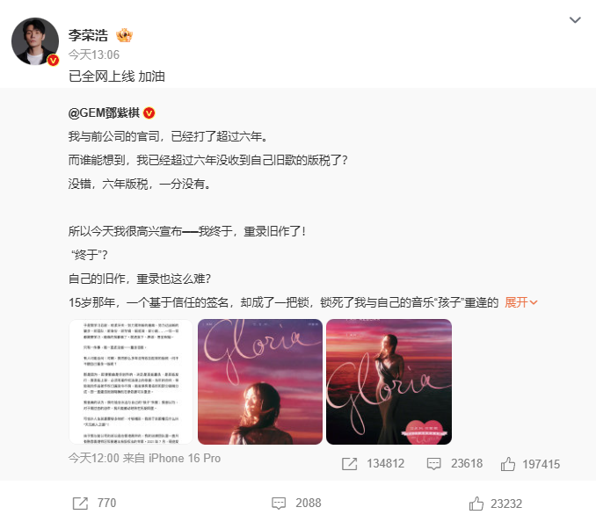The image size is (596, 522).
Task: Click the crown member badge next to 李荣浩
Action: pyautogui.click(x=124, y=36)
